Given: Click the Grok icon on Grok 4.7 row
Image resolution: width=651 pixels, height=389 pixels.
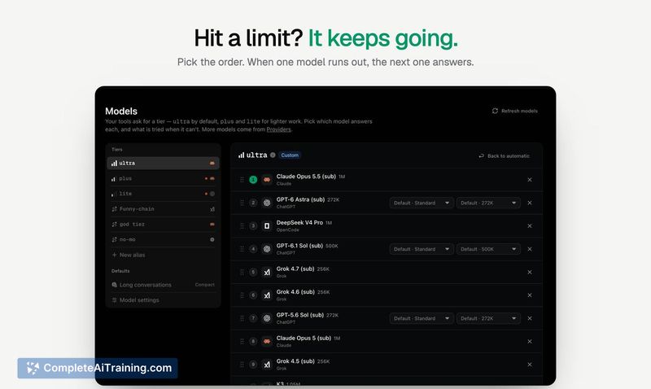Looking at the screenshot, I should pos(267,272).
